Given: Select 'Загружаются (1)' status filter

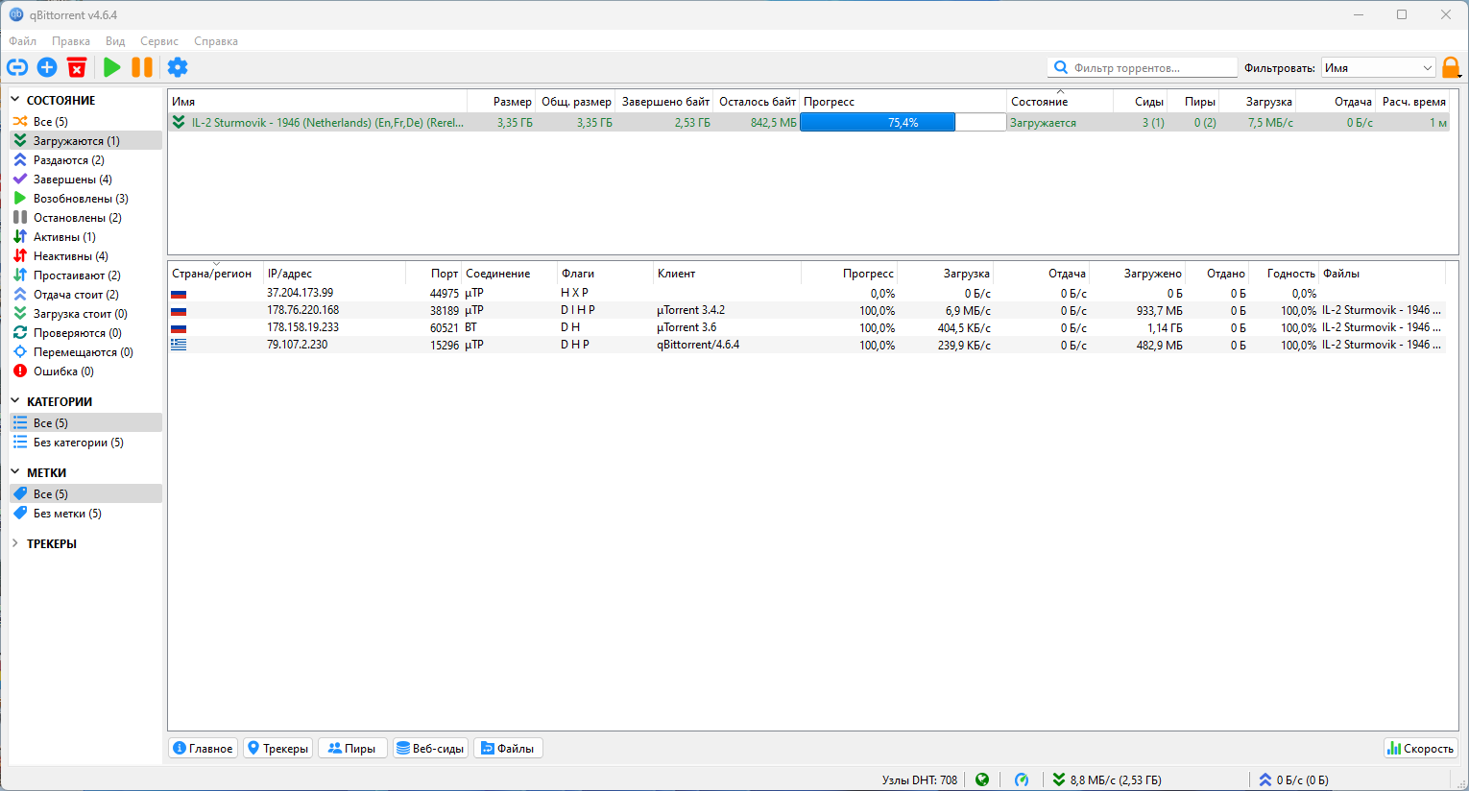Looking at the screenshot, I should (85, 141).
